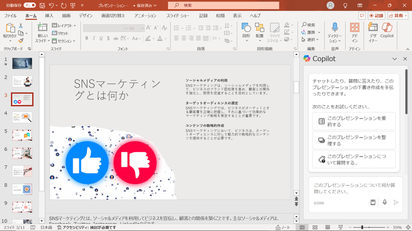
Task: Click the Copilot button in the ribbon
Action: click(387, 31)
